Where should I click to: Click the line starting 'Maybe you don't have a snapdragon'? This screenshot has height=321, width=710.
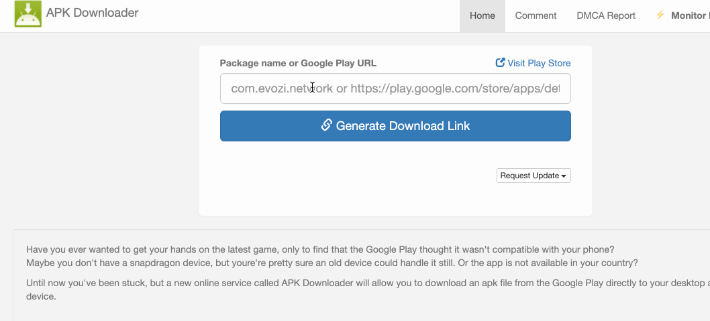pos(332,263)
